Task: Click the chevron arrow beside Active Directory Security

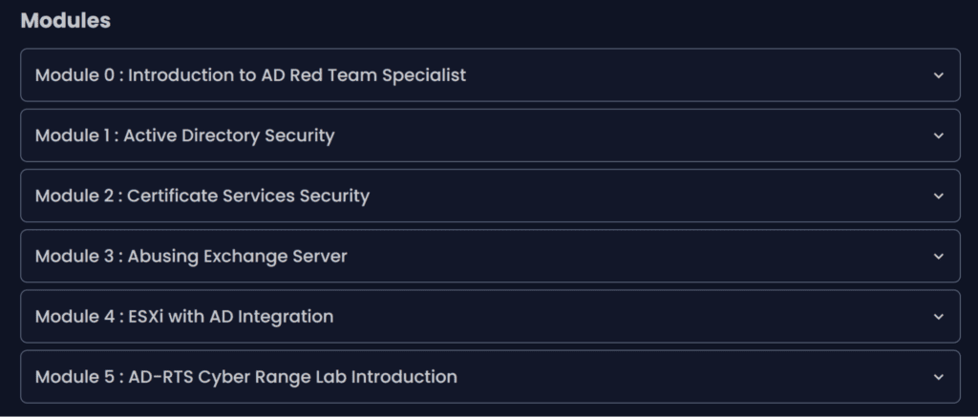Action: [939, 136]
